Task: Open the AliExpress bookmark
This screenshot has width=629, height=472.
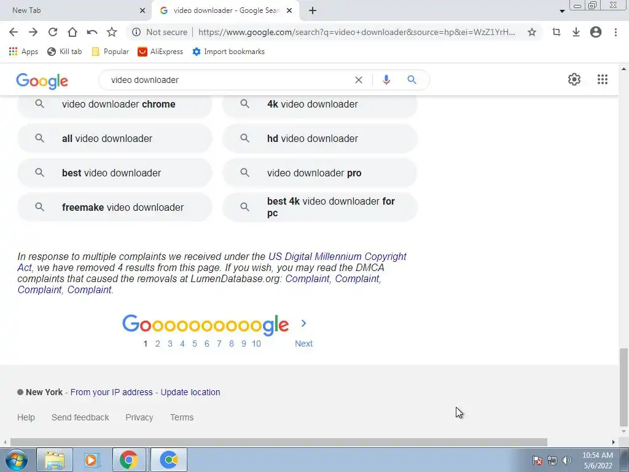Action: tap(160, 52)
